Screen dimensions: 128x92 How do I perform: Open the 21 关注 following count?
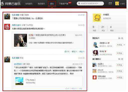[x=103, y=29]
